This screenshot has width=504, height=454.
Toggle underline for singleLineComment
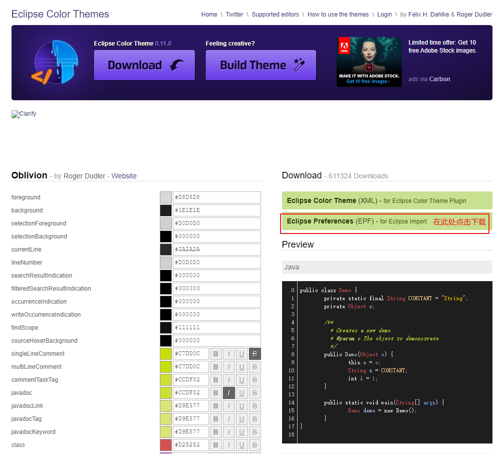coord(241,354)
